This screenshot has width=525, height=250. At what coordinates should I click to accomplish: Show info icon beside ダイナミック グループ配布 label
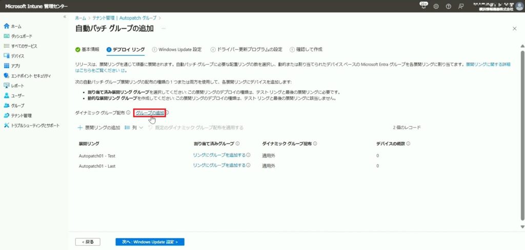[128, 113]
